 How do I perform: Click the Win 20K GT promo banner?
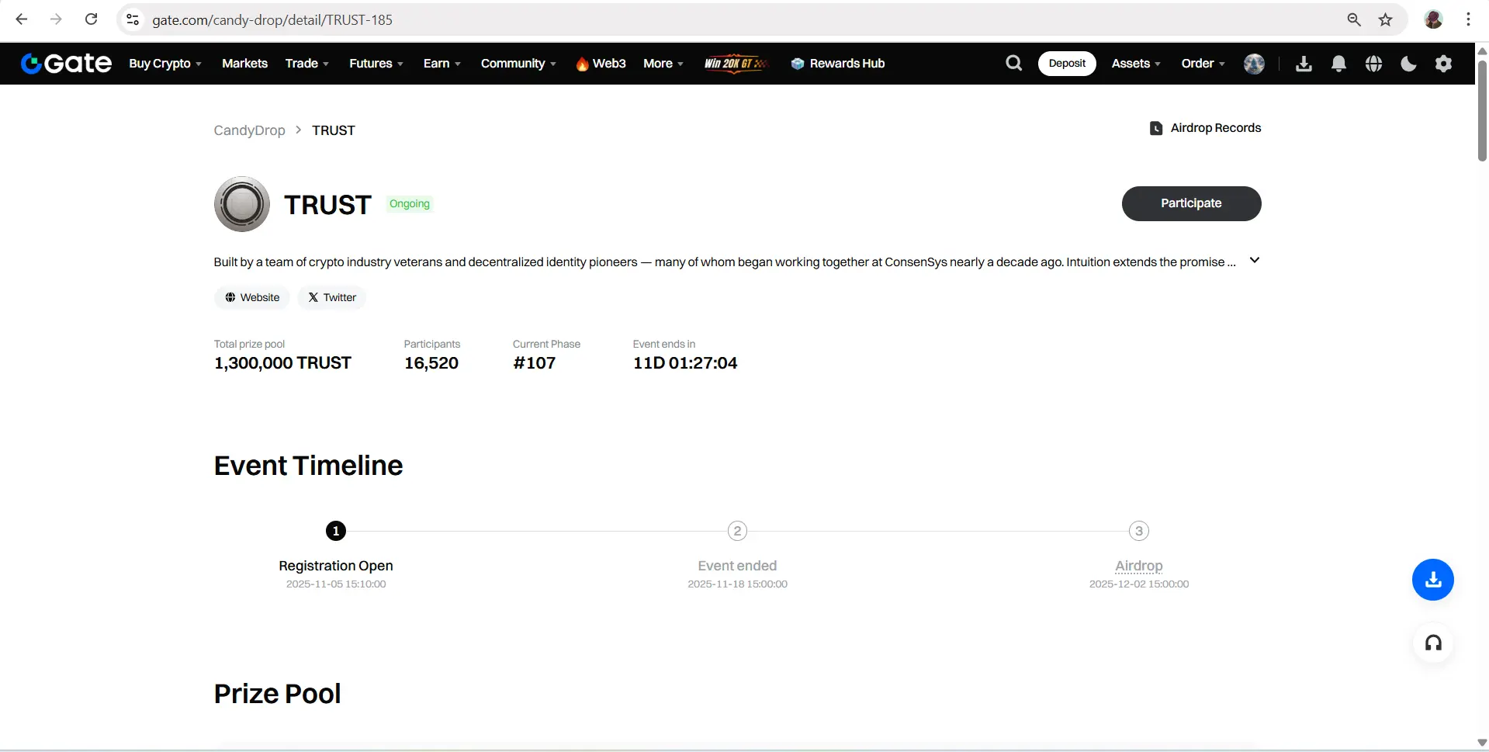point(736,64)
